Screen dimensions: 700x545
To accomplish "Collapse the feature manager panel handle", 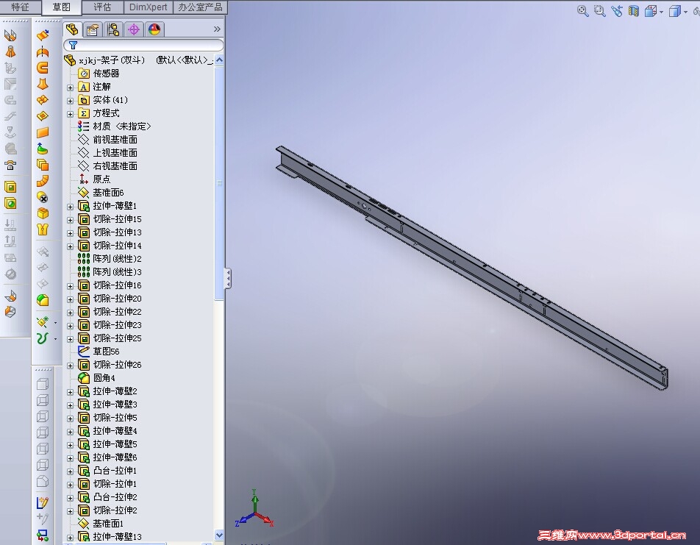I will coord(228,278).
